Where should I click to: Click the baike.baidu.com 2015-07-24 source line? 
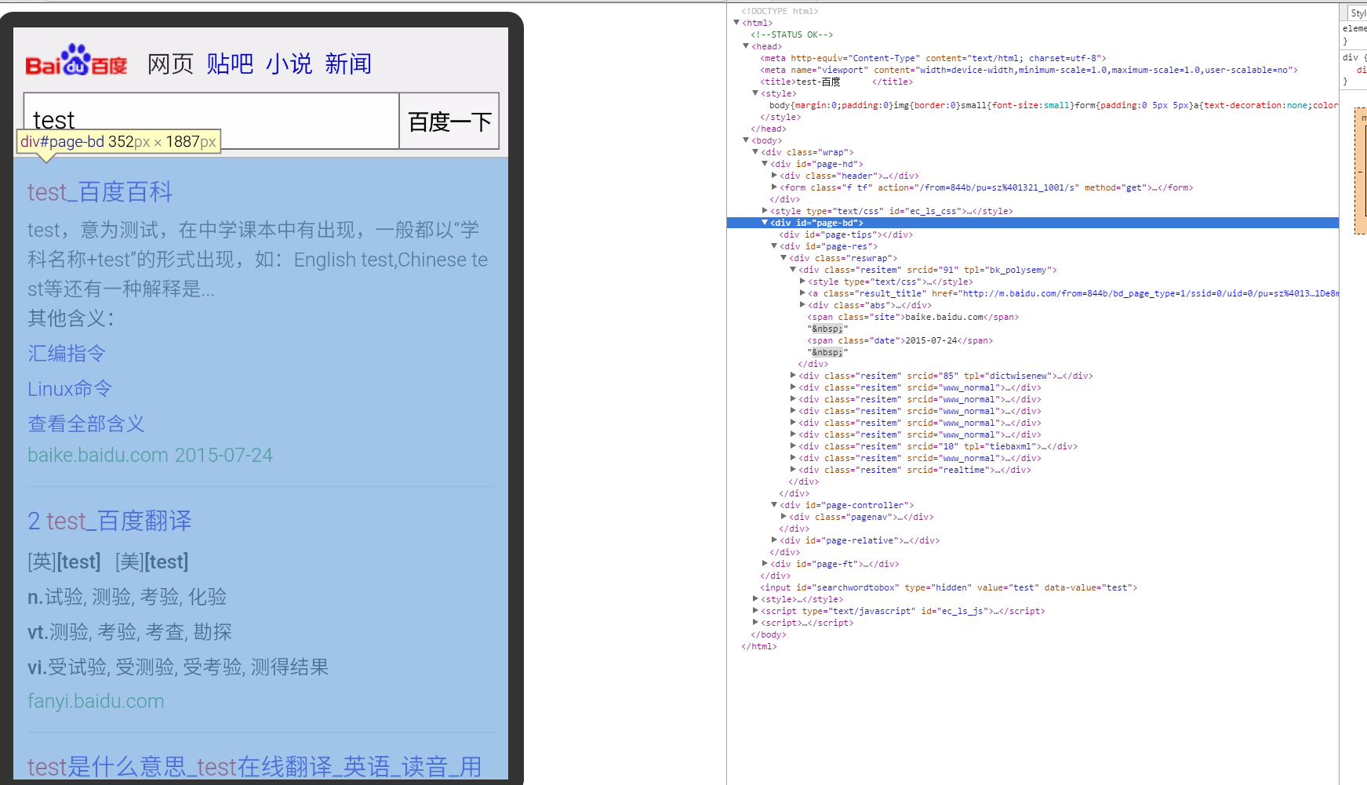(x=151, y=456)
